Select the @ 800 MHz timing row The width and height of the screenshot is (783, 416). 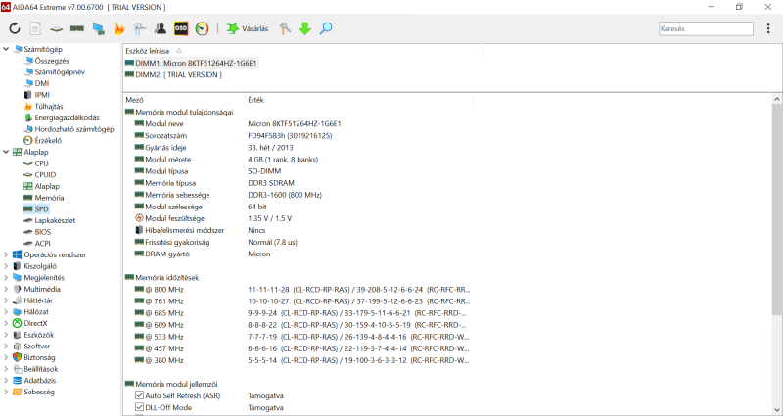click(302, 290)
